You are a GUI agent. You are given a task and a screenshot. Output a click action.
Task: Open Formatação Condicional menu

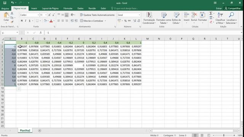coord(149,18)
